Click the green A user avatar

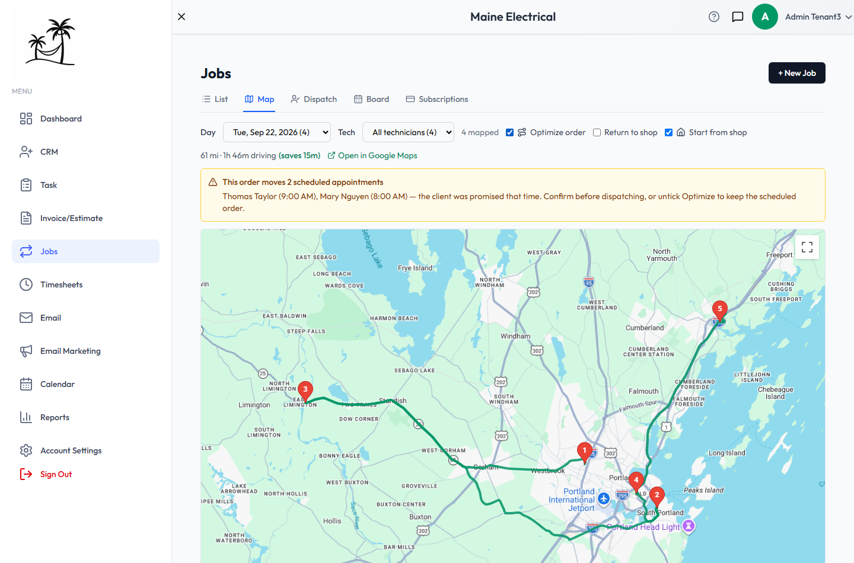(x=765, y=17)
